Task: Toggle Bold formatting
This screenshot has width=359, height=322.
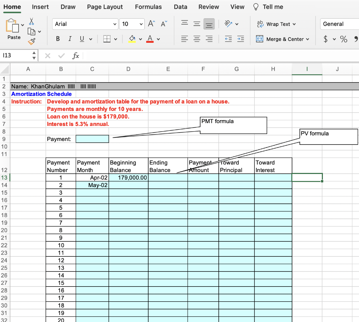Action: pos(57,39)
